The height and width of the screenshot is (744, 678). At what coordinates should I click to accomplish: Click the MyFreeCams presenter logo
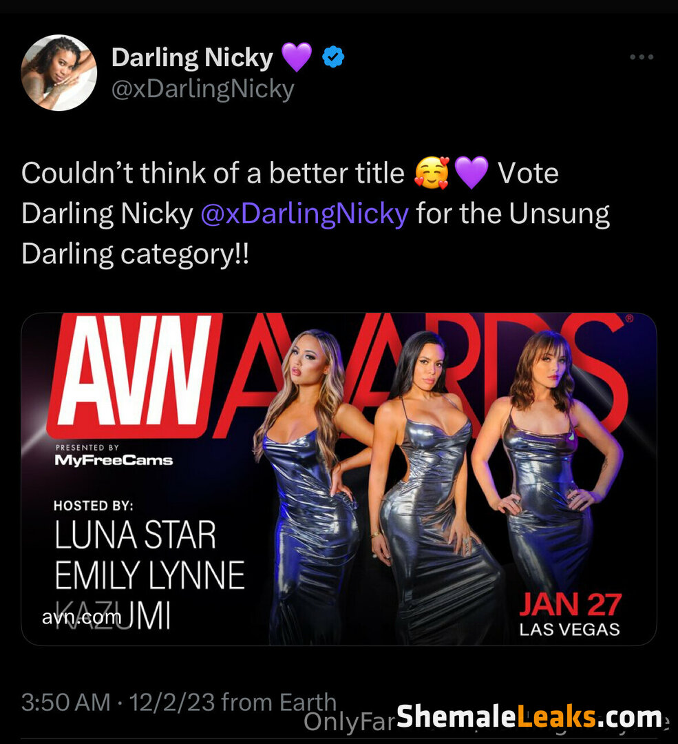click(114, 460)
